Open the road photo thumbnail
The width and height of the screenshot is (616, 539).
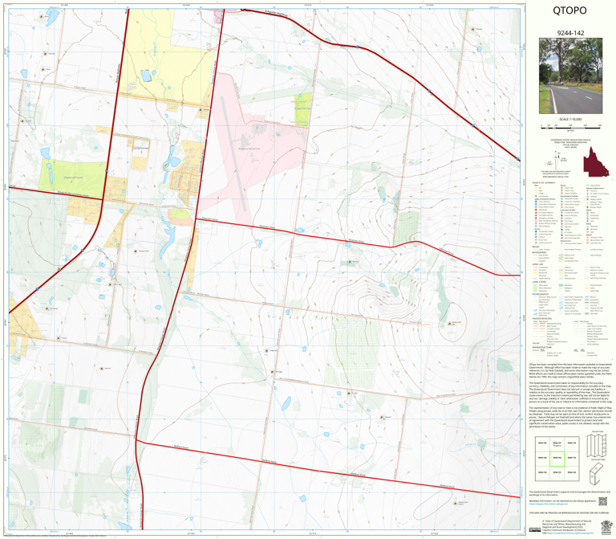[570, 76]
